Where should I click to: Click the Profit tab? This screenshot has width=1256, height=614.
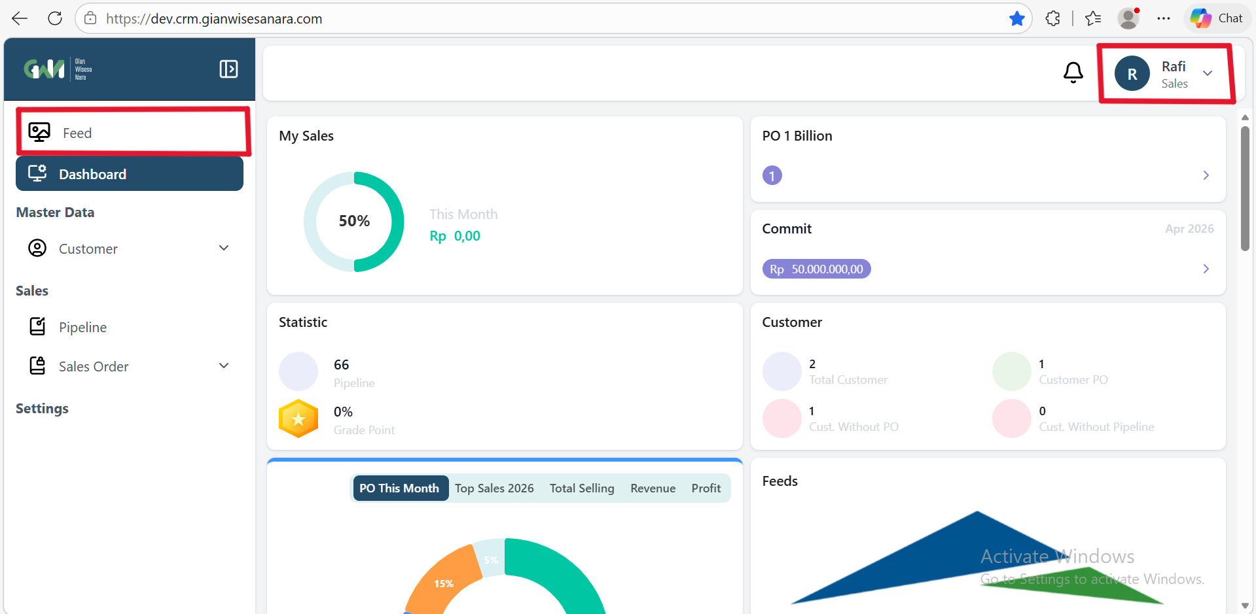[x=706, y=488]
